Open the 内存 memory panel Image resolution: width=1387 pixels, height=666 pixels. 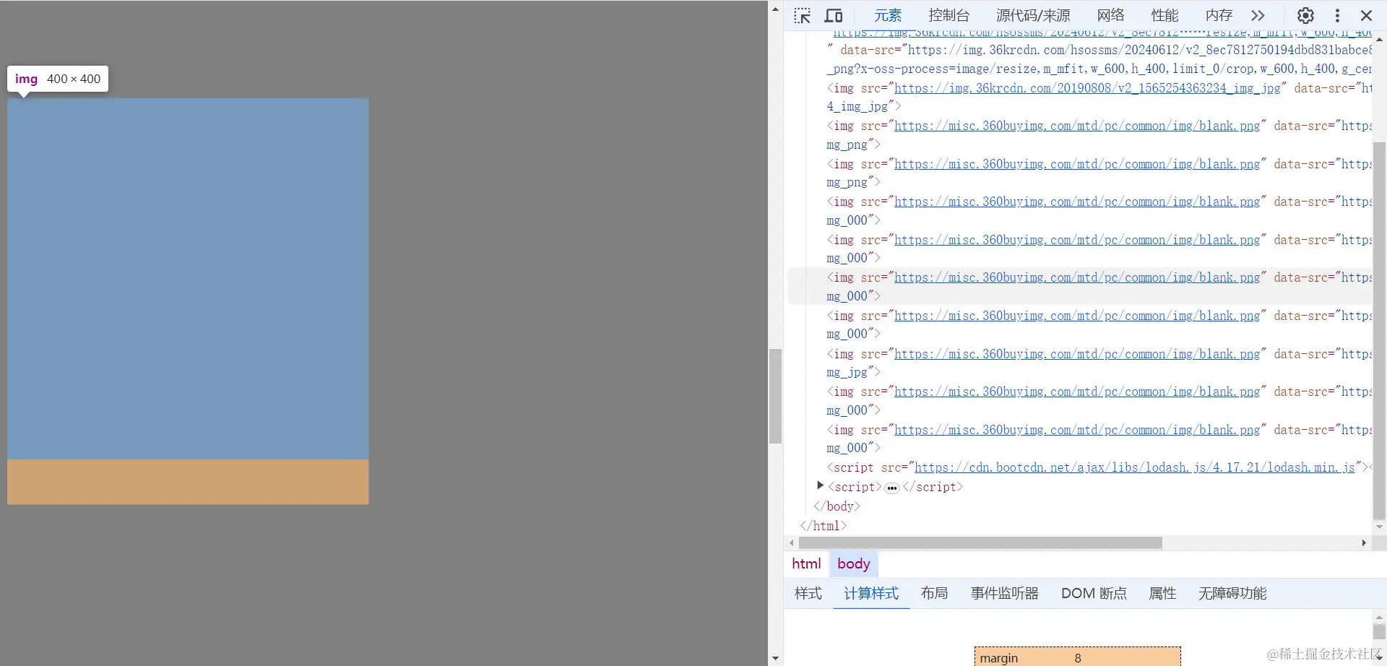click(1219, 15)
